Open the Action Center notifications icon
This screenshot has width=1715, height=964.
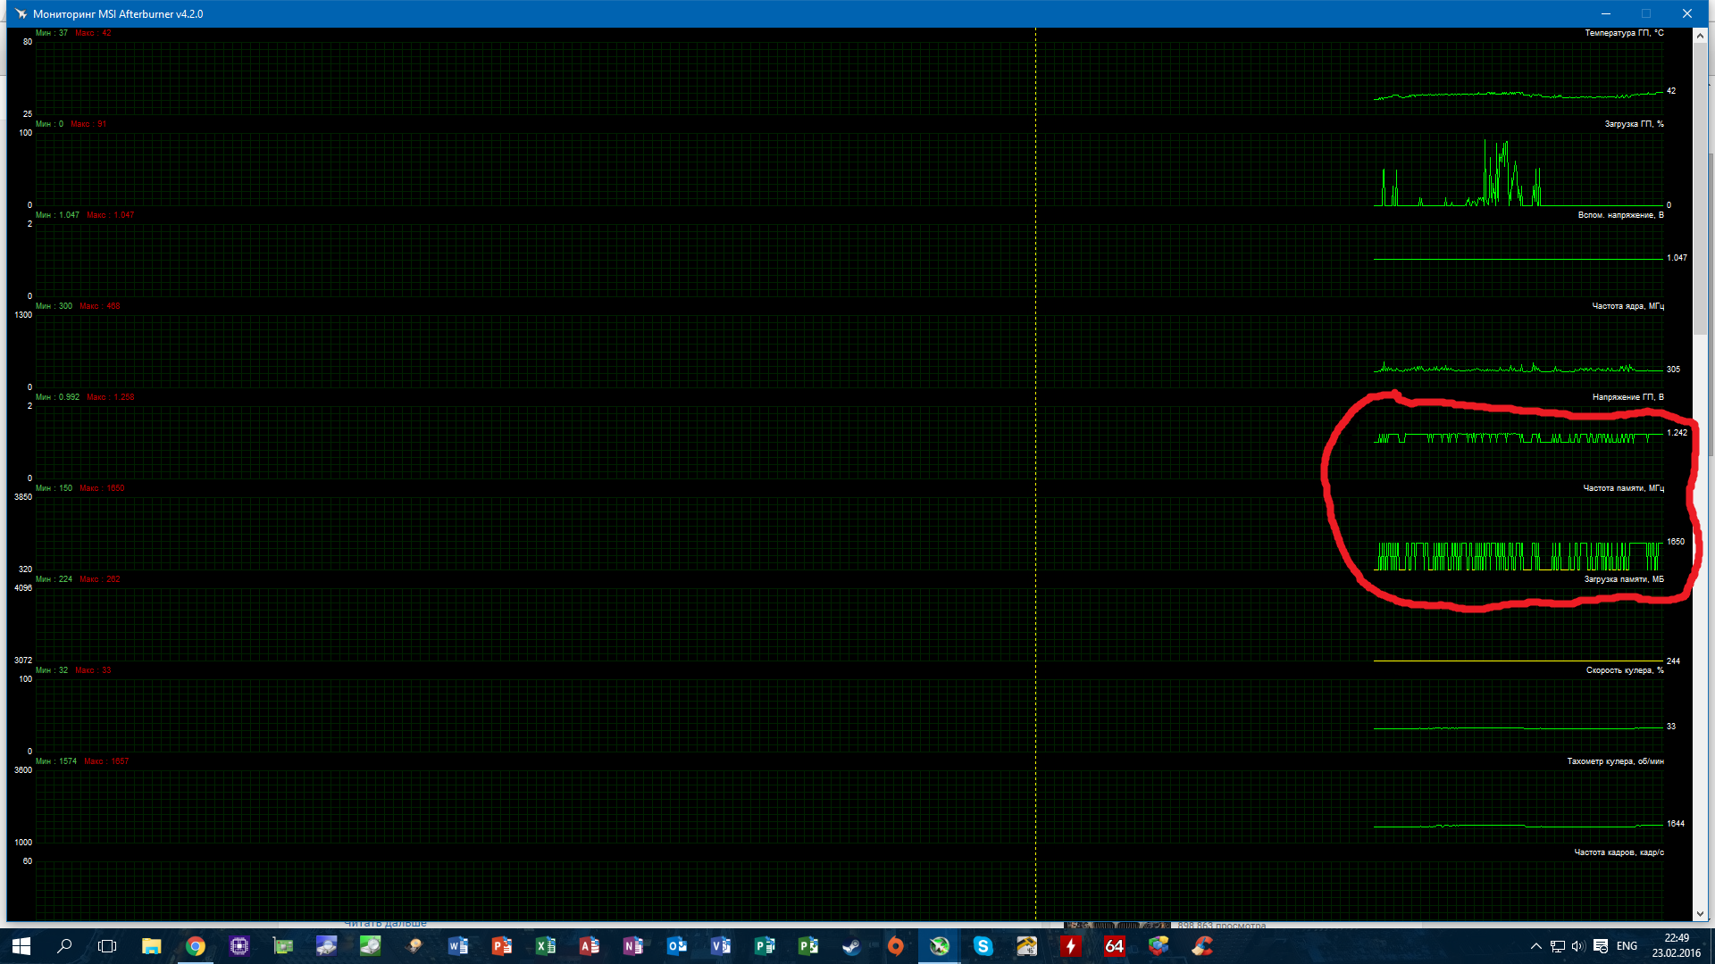pos(1601,946)
